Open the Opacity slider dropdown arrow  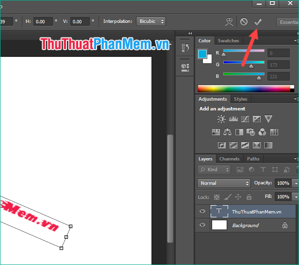pyautogui.click(x=296, y=183)
